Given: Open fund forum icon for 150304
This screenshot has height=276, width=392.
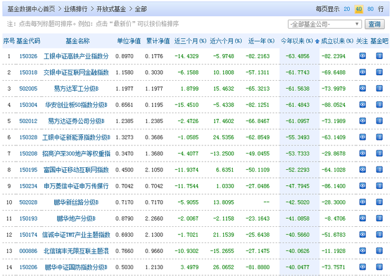Looking at the screenshot, I should tap(380, 104).
